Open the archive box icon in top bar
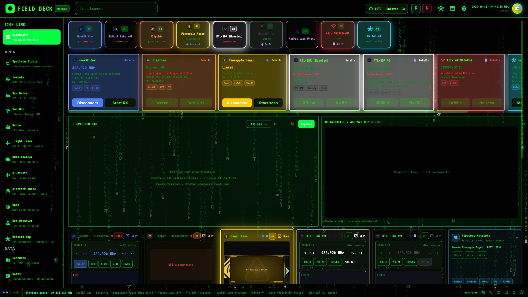The height and width of the screenshot is (297, 528). coord(452,9)
